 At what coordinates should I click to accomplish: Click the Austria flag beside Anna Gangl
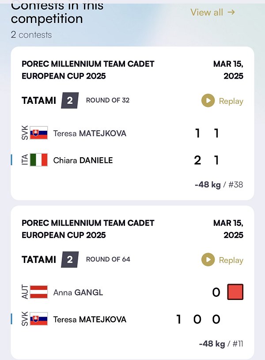pos(39,292)
